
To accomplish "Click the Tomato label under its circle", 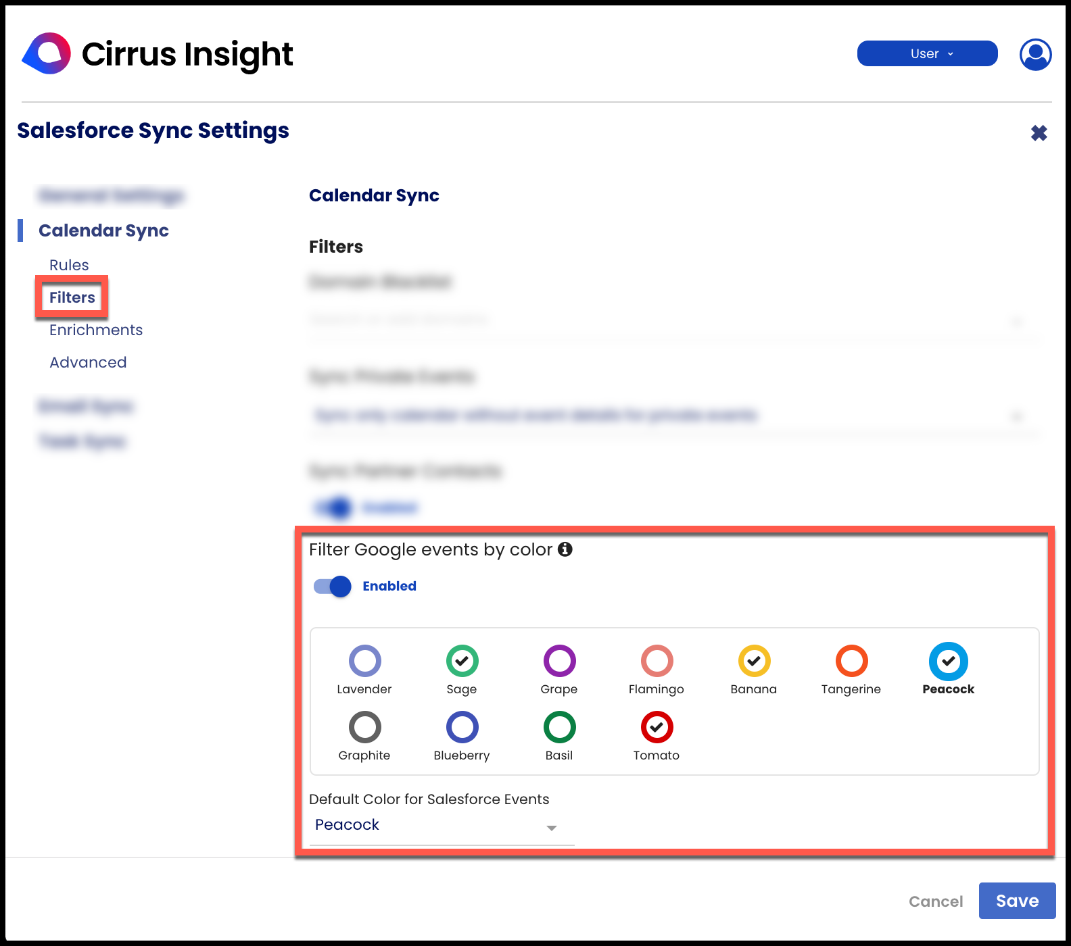I will coord(657,755).
